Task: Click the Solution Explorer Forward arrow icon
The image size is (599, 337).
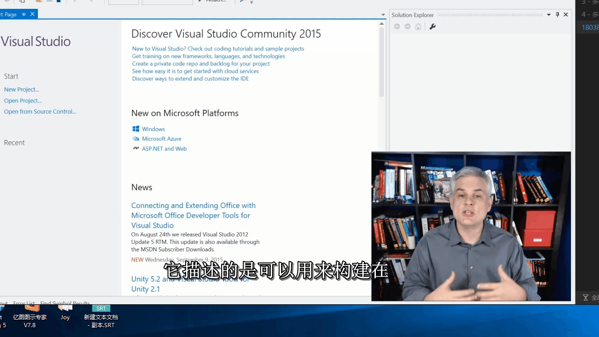Action: coord(408,27)
